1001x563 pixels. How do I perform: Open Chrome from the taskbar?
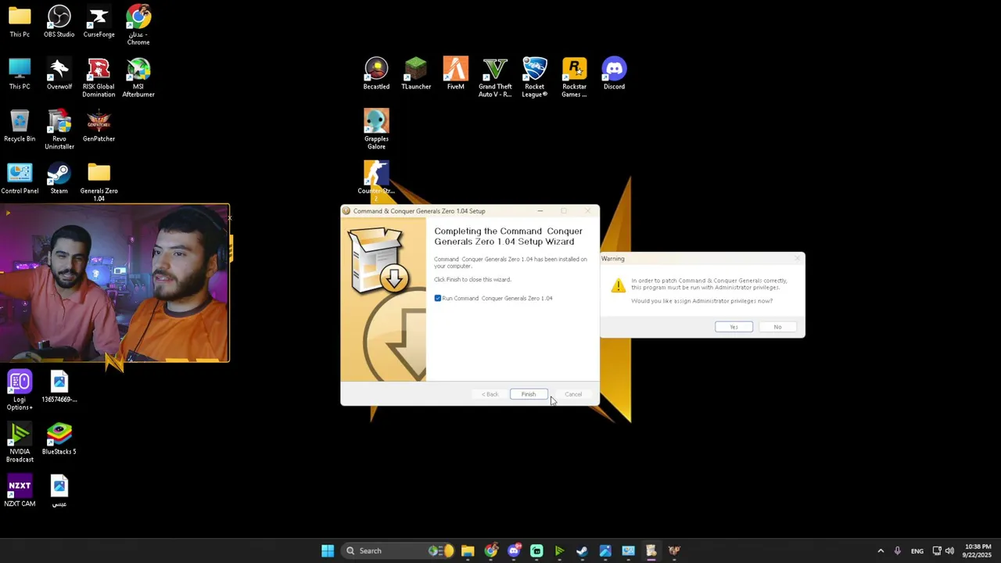tap(490, 550)
